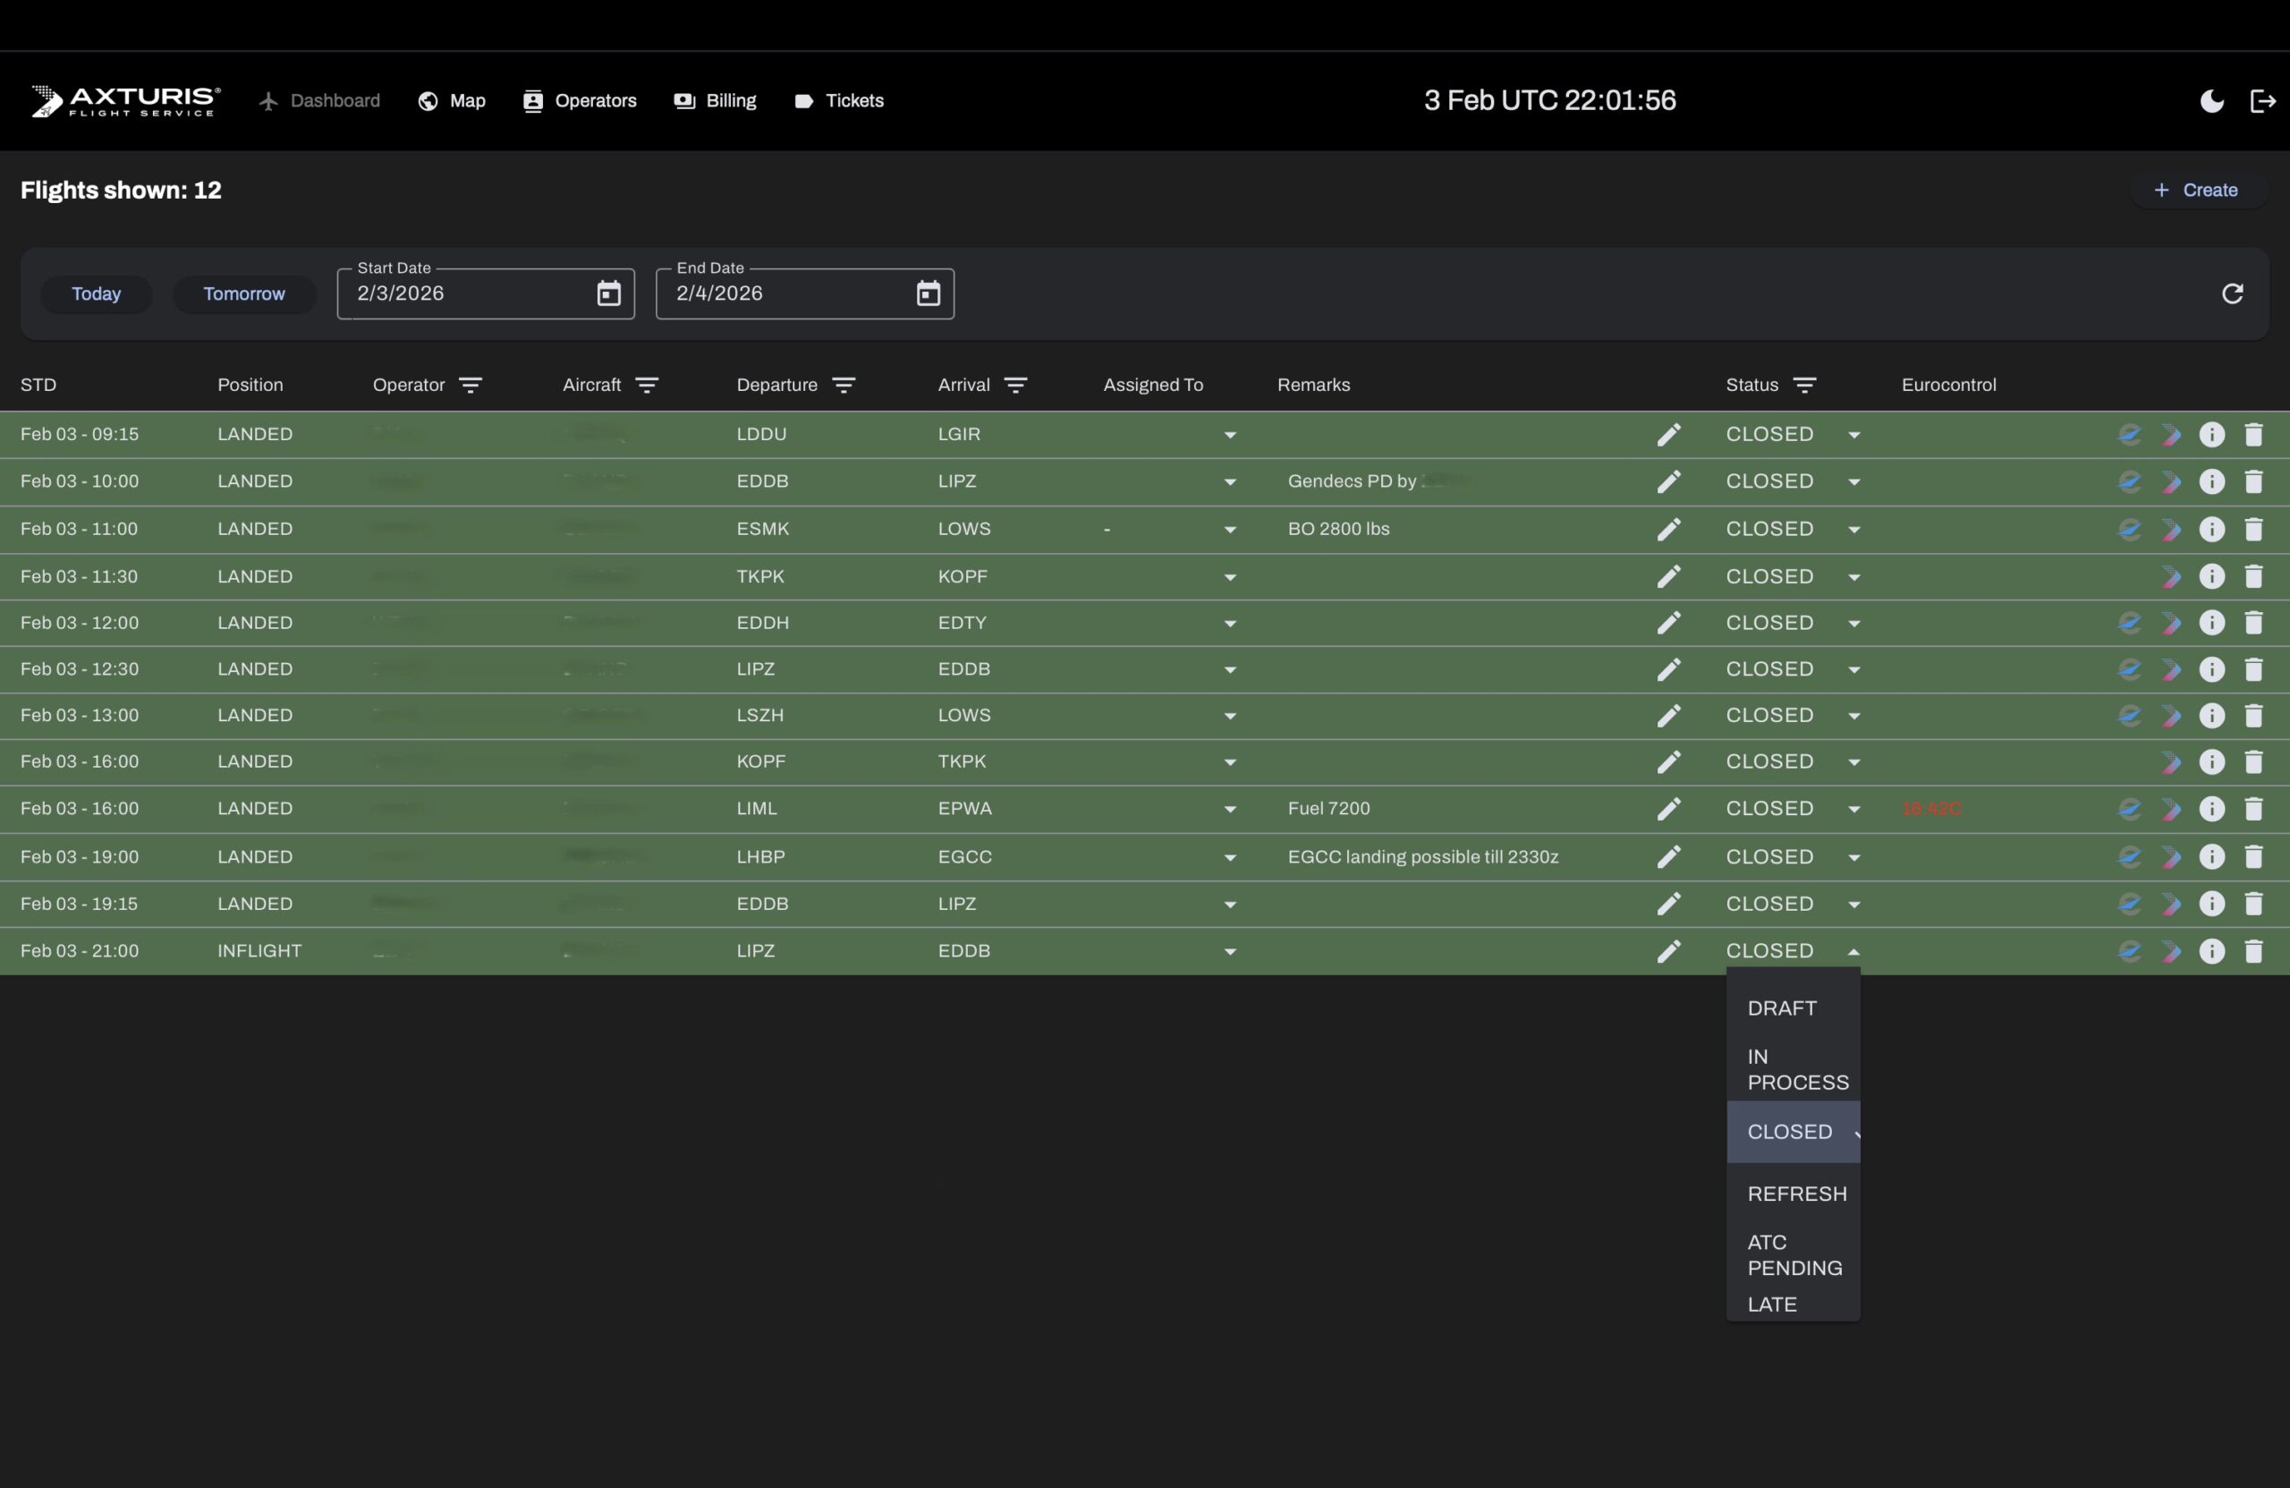This screenshot has height=1488, width=2290.
Task: Open Assigned To dropdown for LSZH flight
Action: [x=1230, y=716]
